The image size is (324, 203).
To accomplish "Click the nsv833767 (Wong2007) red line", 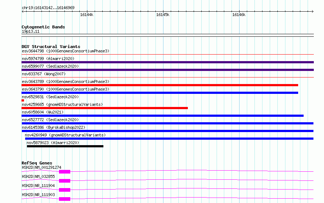I will click(x=167, y=77).
